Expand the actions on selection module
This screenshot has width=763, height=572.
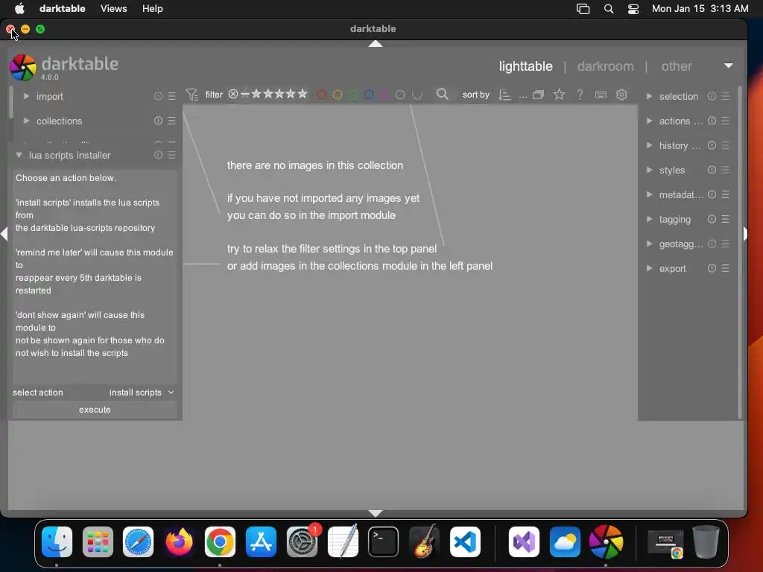coord(649,121)
